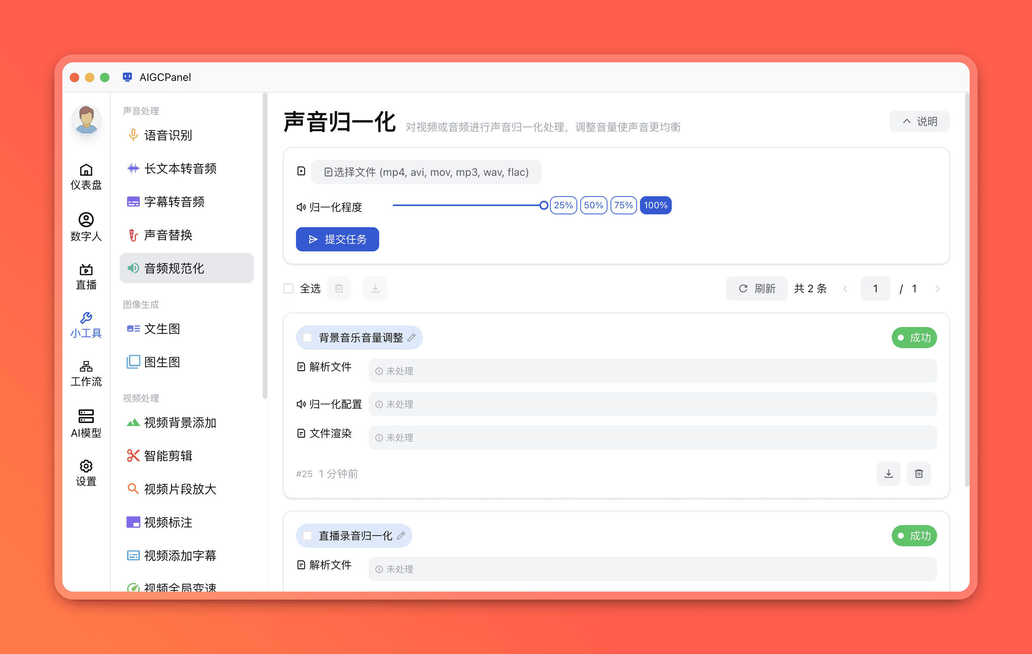Click '共 2 条' total count text
This screenshot has width=1032, height=654.
810,289
